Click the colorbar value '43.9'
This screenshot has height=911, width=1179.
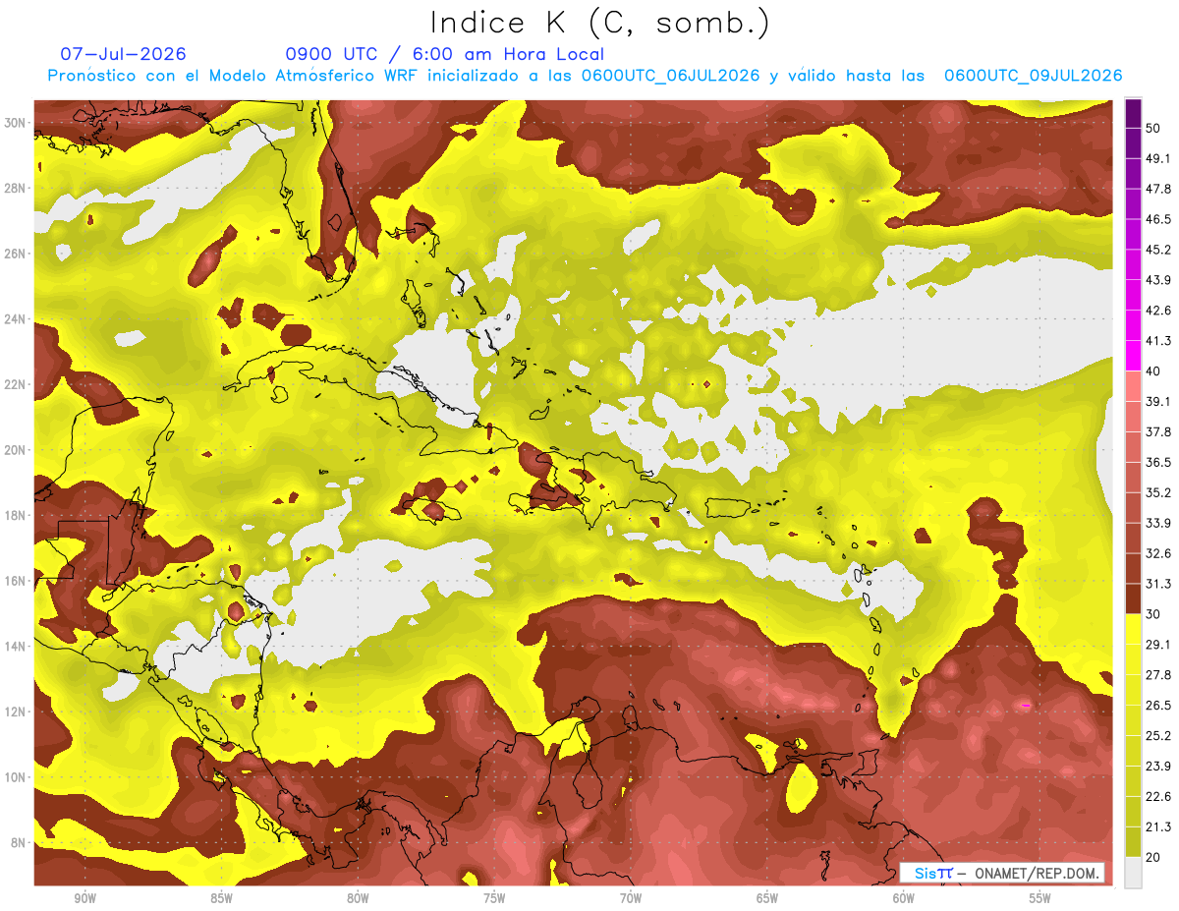[x=1159, y=280]
